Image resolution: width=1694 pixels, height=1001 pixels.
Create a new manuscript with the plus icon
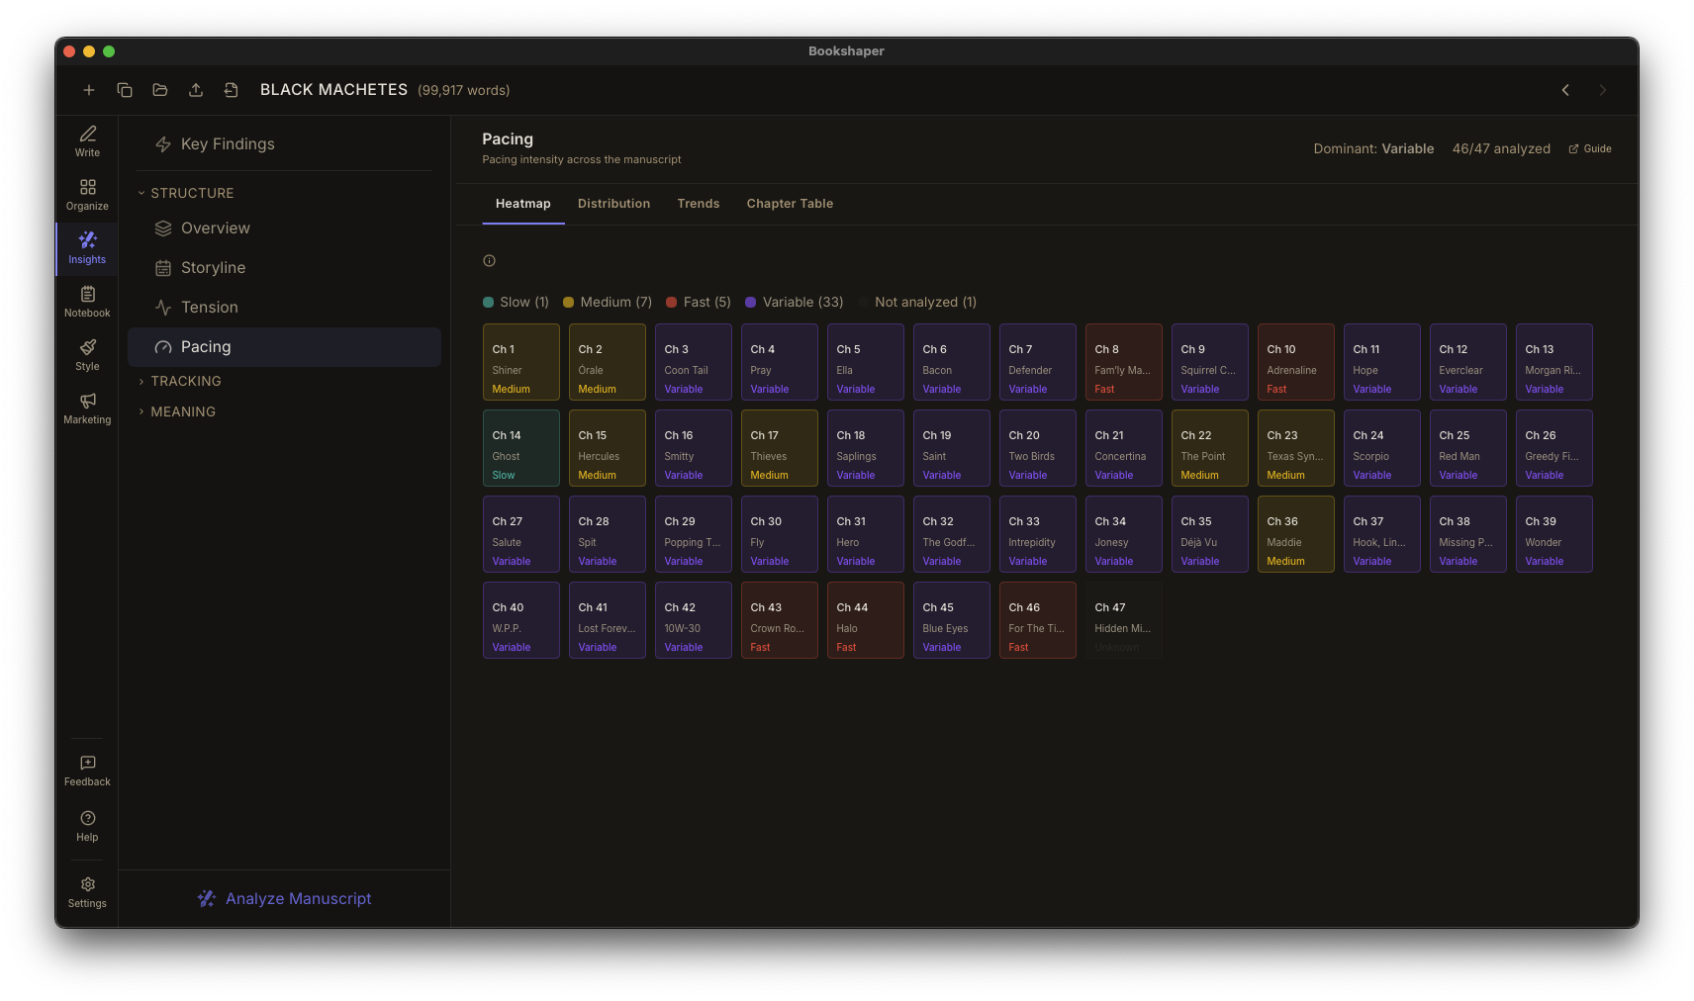click(88, 89)
